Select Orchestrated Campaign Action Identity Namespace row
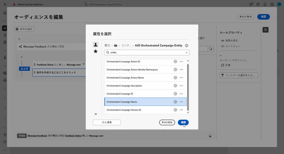This screenshot has width=284, height=154. click(145, 70)
